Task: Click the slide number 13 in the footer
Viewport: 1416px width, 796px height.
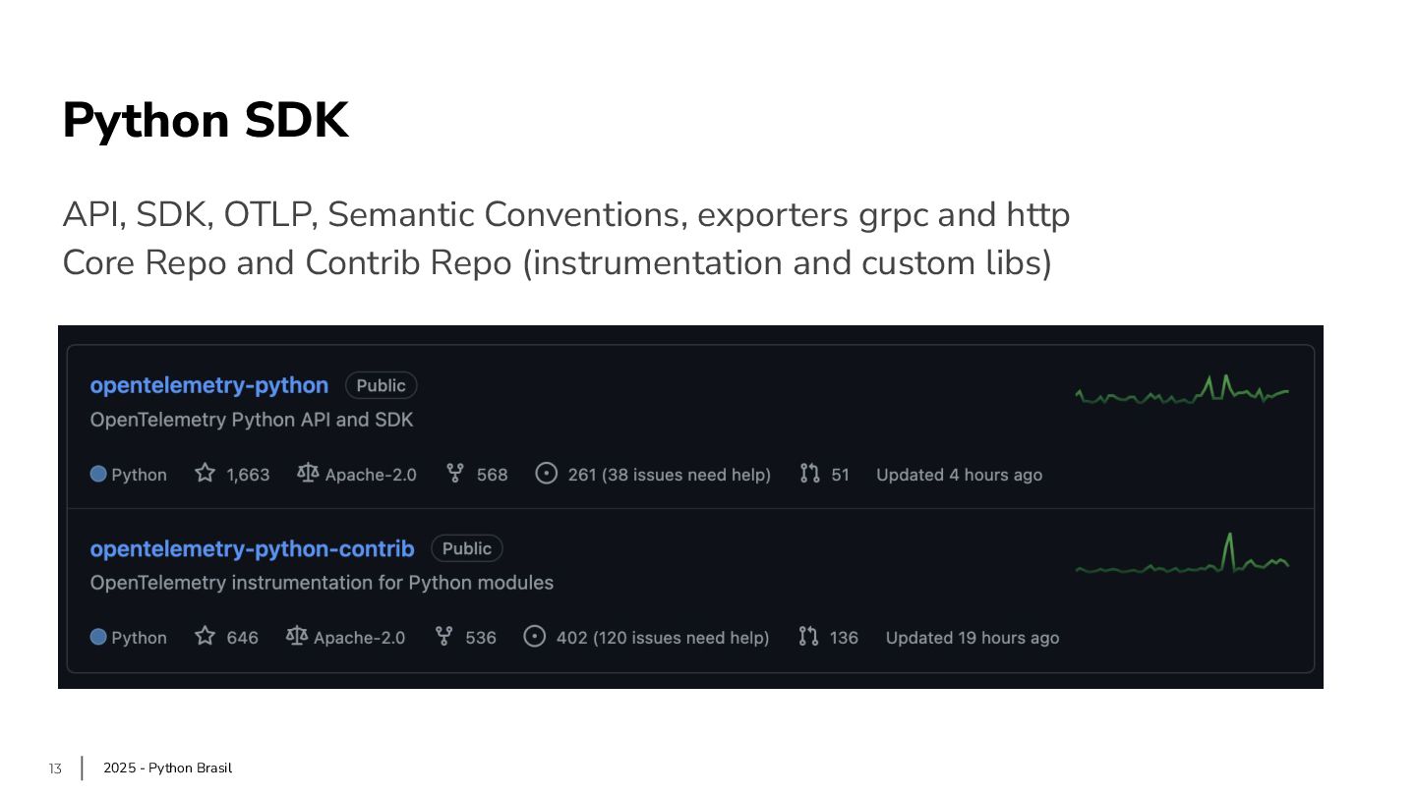Action: click(x=55, y=768)
